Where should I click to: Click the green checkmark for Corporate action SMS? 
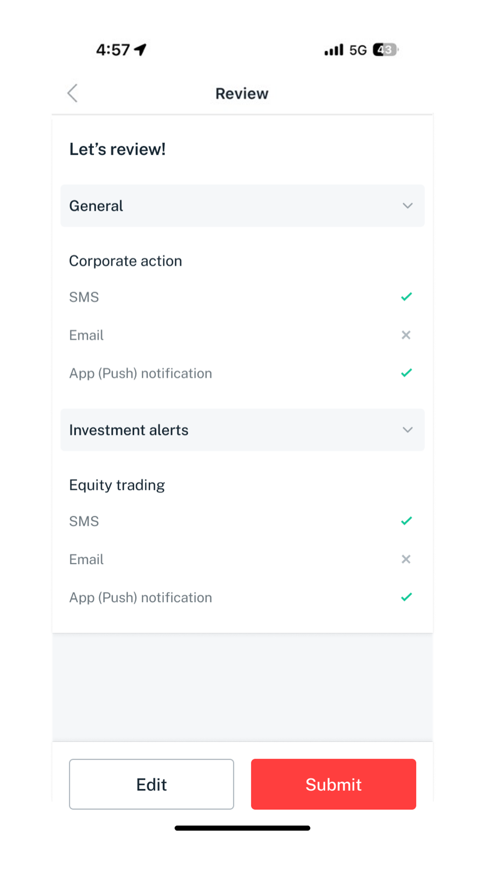click(406, 297)
